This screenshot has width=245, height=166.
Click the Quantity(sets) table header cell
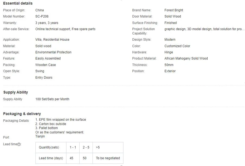coord(51,147)
